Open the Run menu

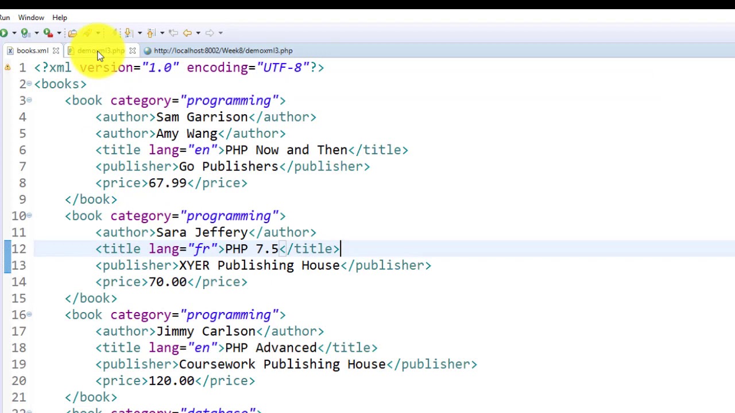click(x=5, y=17)
